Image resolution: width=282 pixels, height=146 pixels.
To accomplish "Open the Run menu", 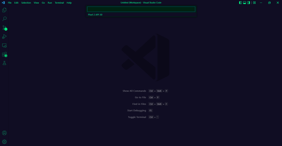I will pyautogui.click(x=50, y=3).
